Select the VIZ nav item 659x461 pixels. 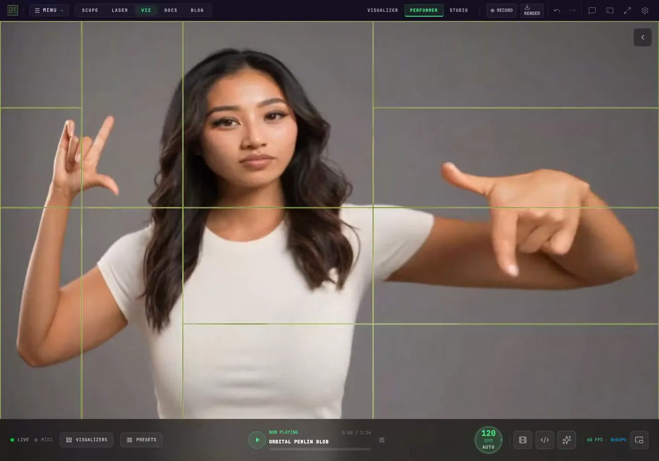click(146, 10)
